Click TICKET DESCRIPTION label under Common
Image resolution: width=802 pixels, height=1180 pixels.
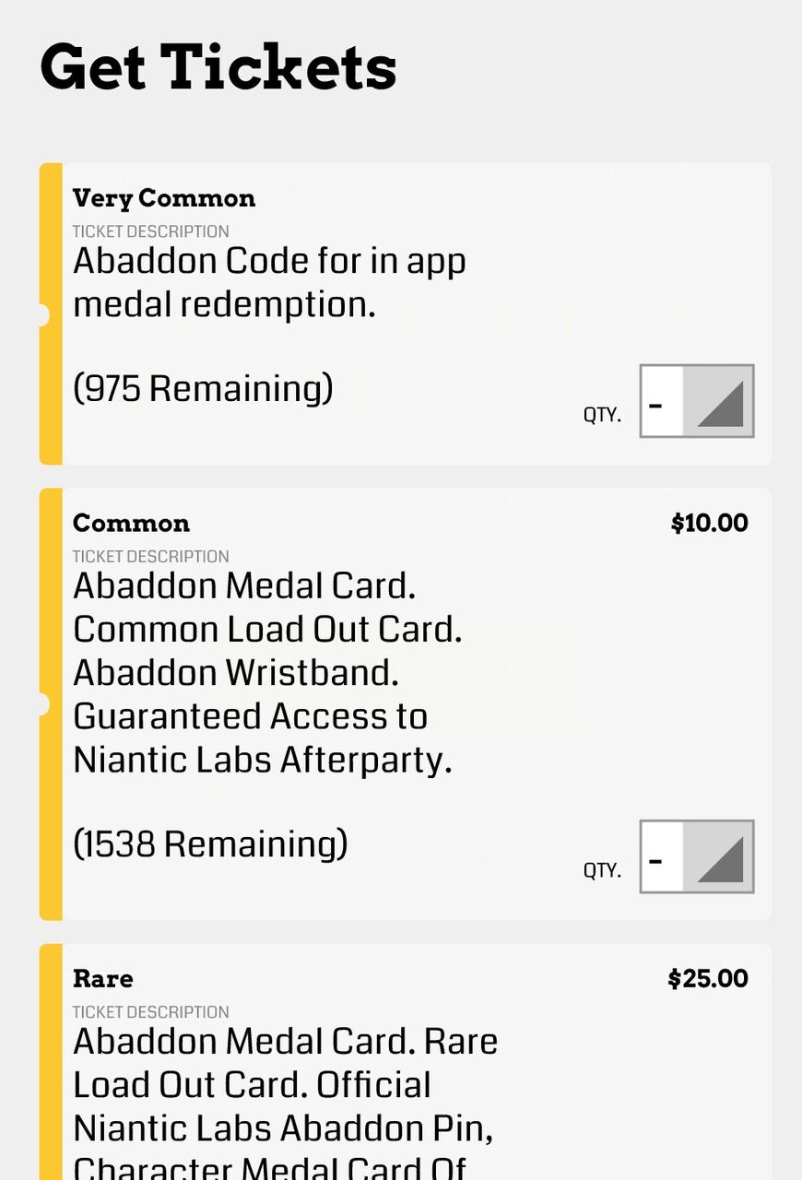pyautogui.click(x=150, y=556)
